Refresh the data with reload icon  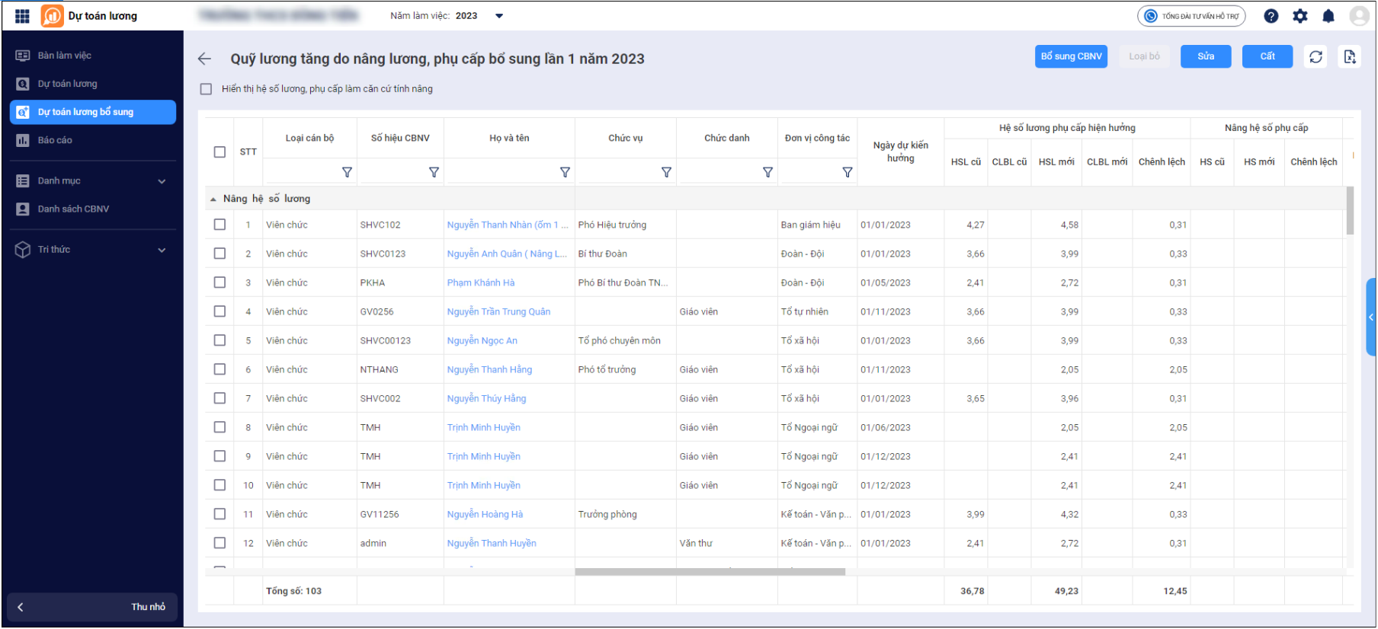point(1316,56)
